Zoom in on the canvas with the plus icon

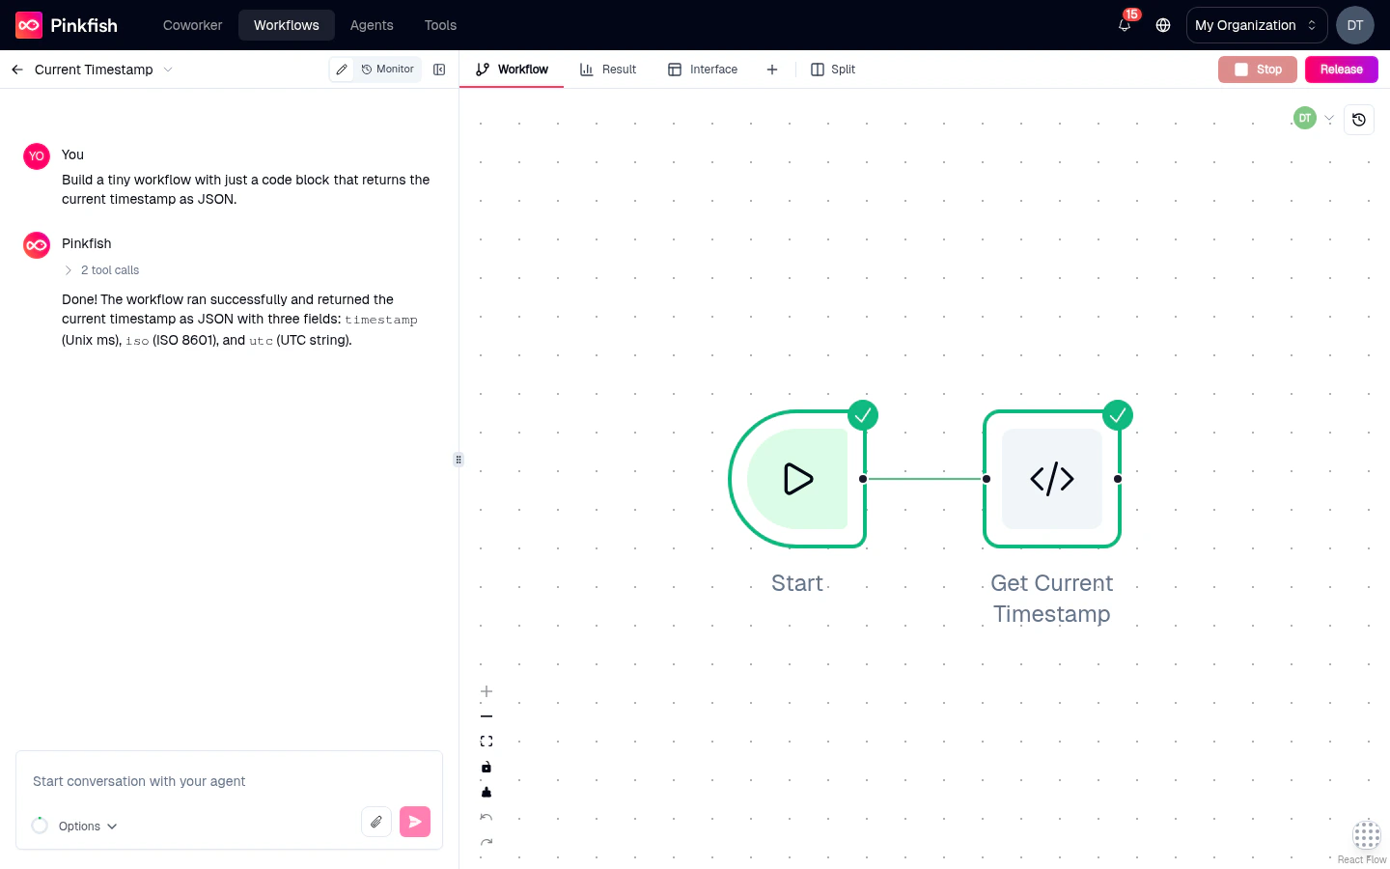point(486,691)
